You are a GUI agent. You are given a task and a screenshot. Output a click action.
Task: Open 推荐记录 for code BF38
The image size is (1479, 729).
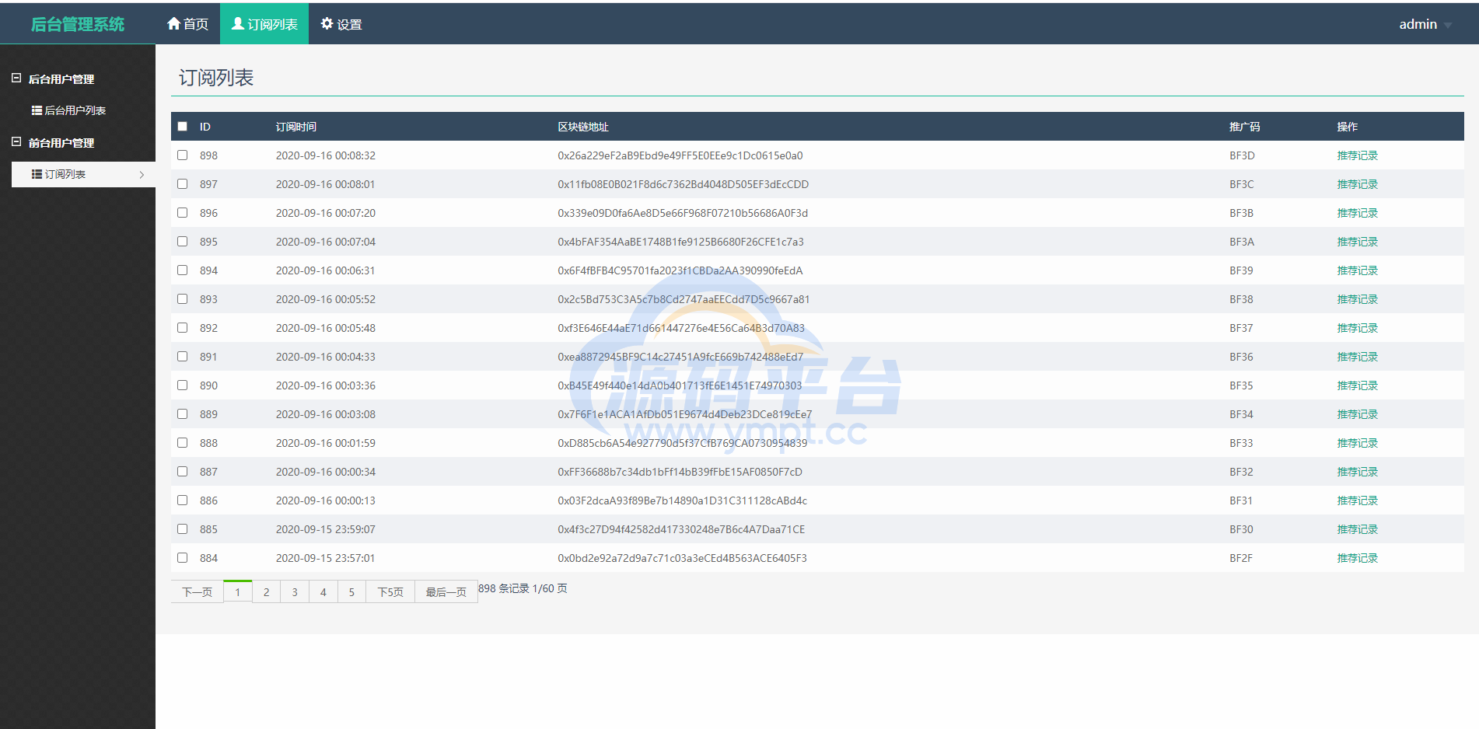1357,299
